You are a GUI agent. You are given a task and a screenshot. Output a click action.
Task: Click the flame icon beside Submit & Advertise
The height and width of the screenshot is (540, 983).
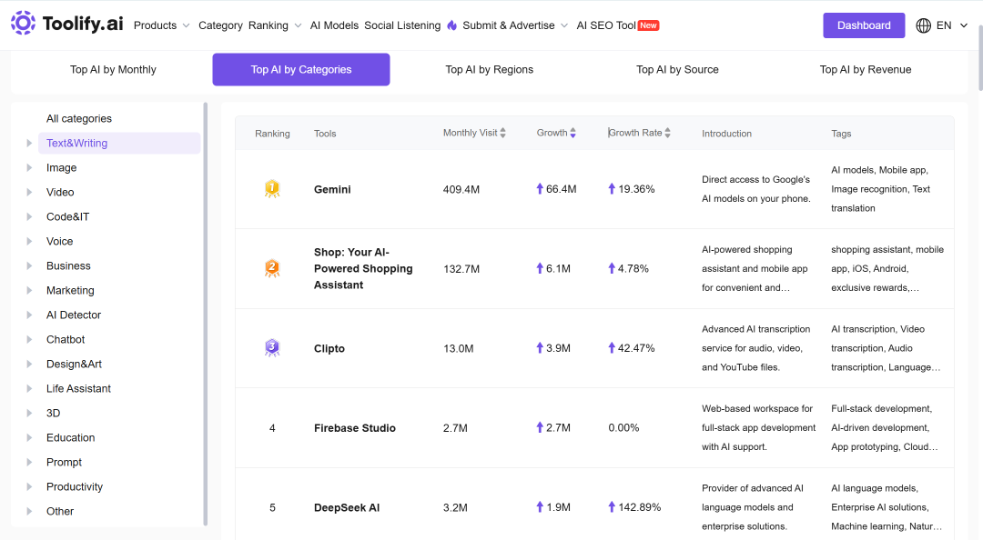pos(452,25)
